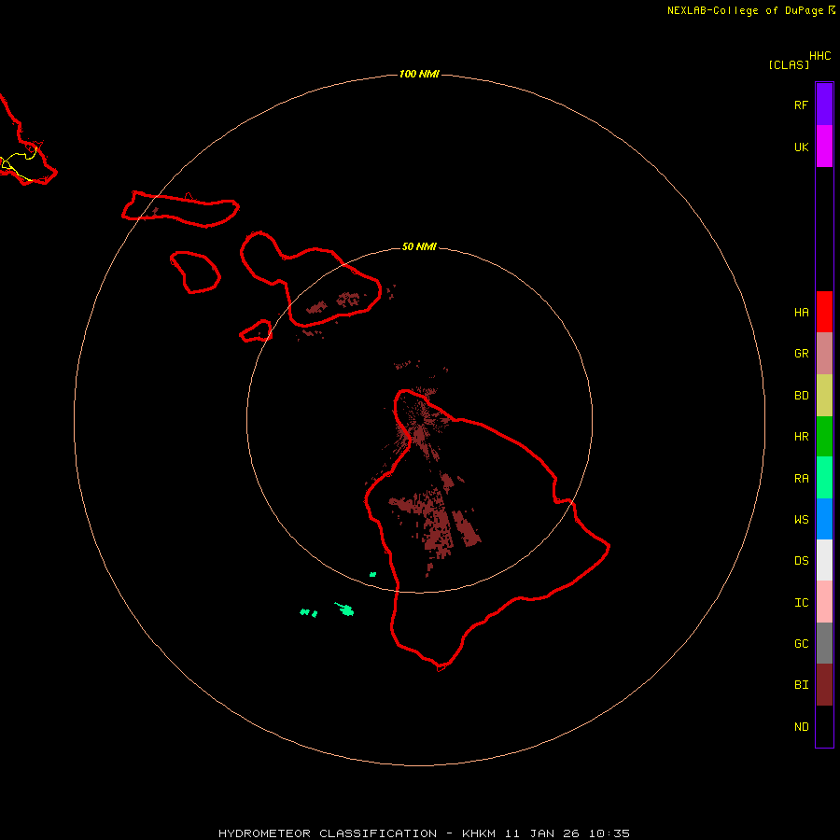This screenshot has width=840, height=840.
Task: Click the IC legend label
Action: pos(802,603)
